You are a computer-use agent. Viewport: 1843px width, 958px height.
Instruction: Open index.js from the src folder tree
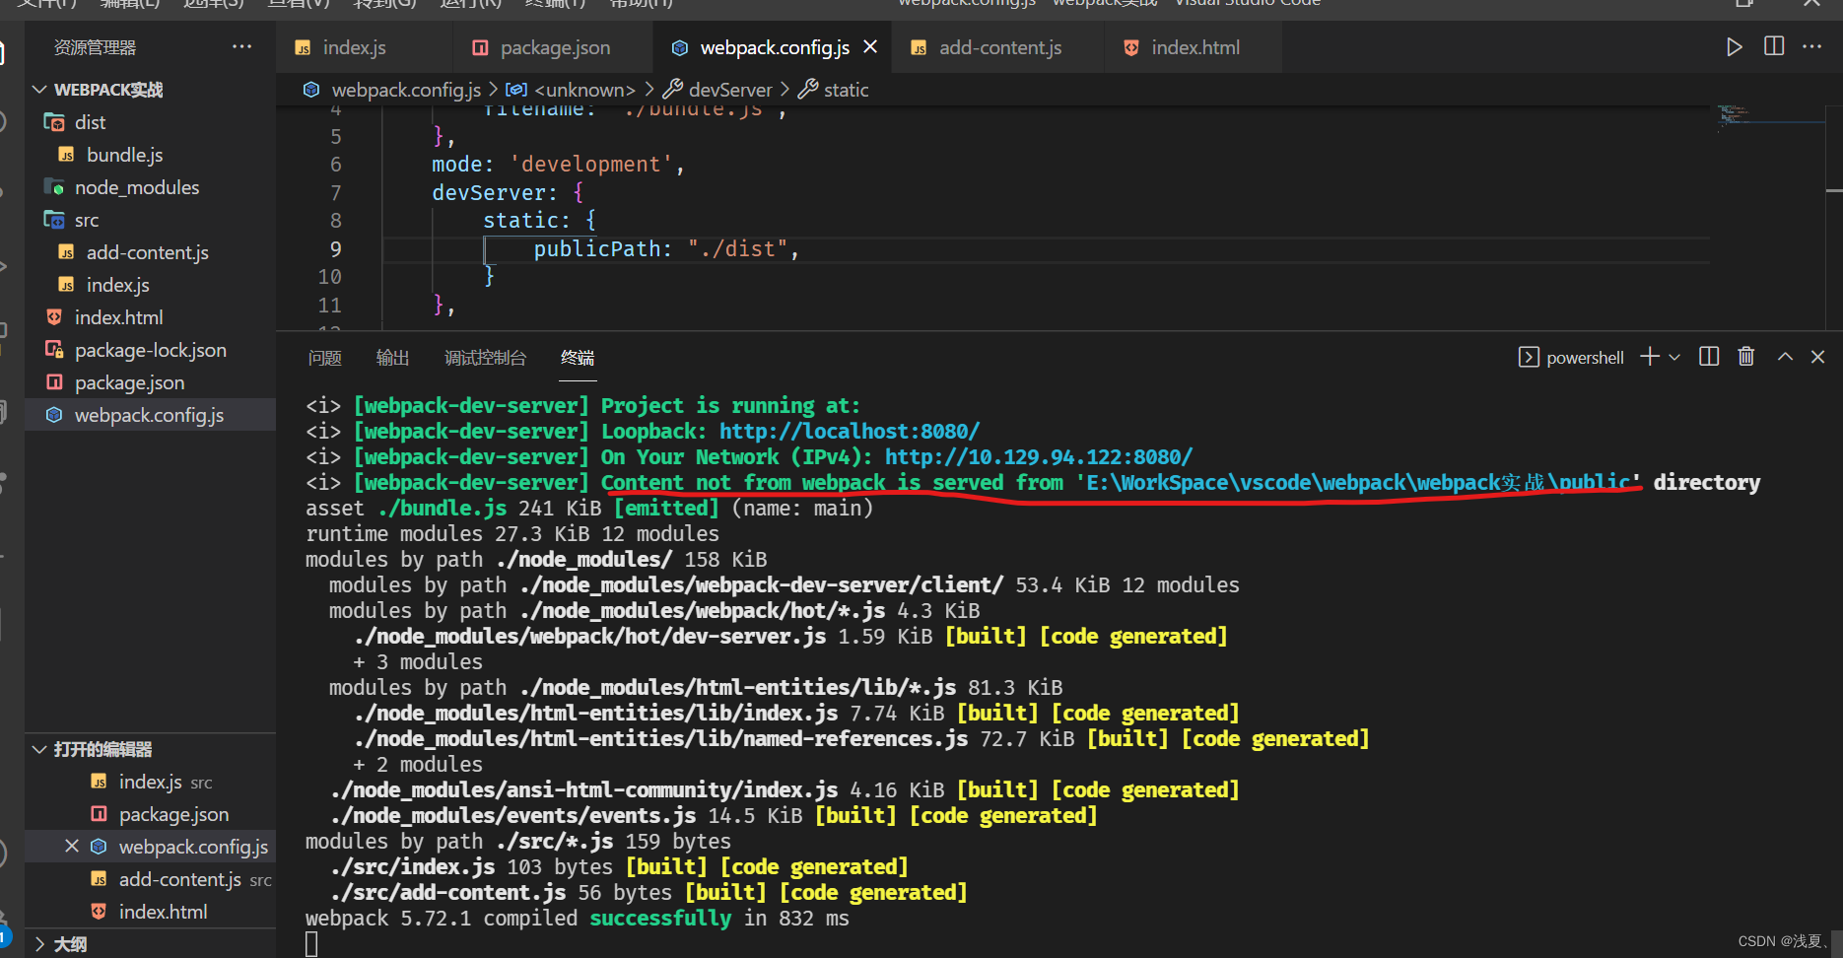pyautogui.click(x=117, y=285)
